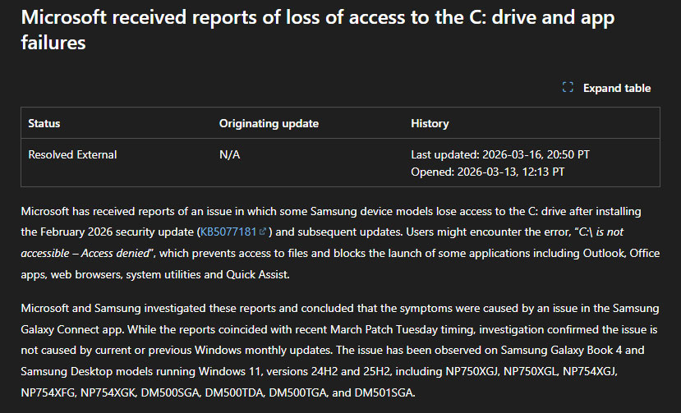Click external-link icon beside KB5077181
The image size is (681, 413).
263,232
